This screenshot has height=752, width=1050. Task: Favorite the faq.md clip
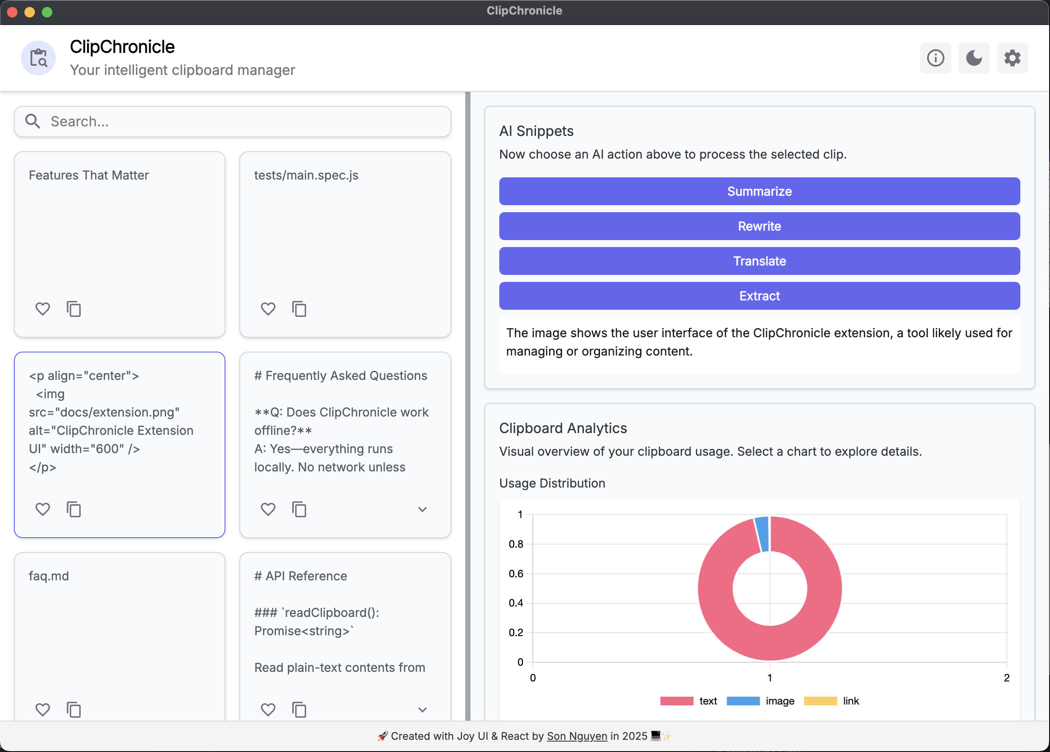pyautogui.click(x=43, y=709)
